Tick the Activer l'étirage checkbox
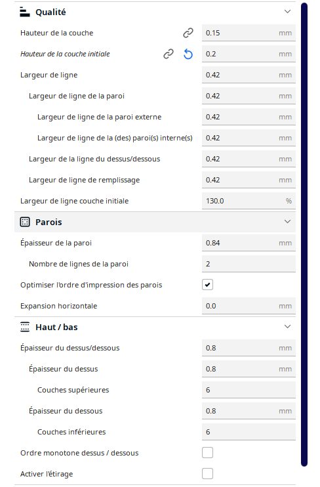 [x=207, y=474]
